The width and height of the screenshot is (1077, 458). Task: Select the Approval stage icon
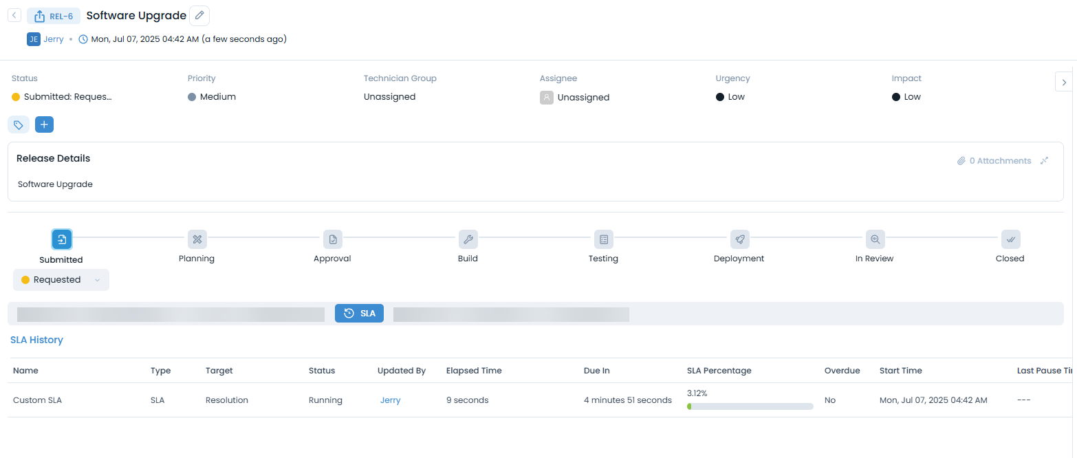pyautogui.click(x=332, y=239)
